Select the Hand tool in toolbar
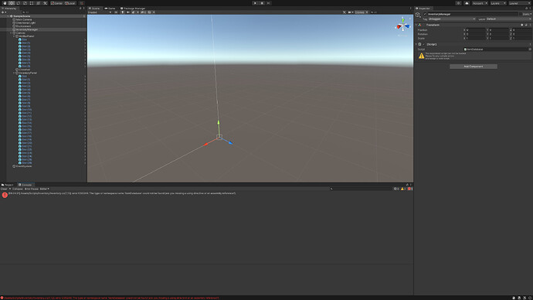The width and height of the screenshot is (533, 300). coord(5,3)
